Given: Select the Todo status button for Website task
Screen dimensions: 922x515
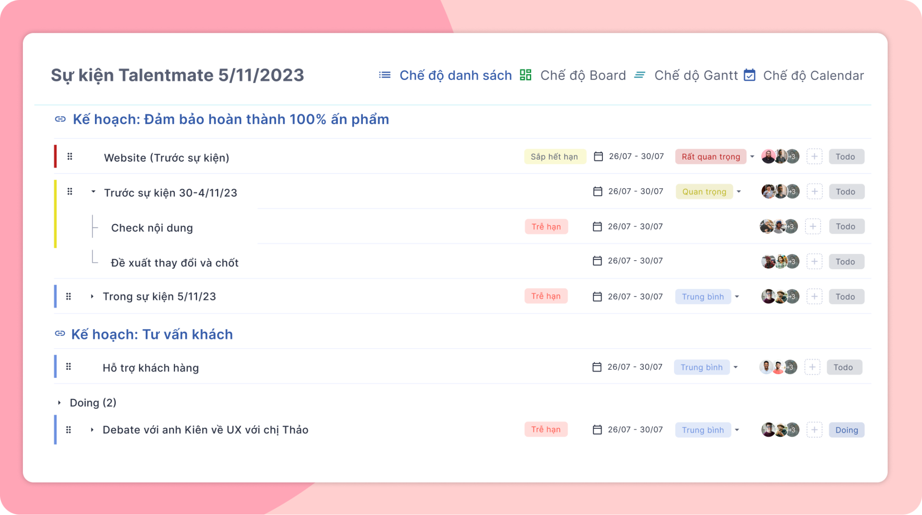Looking at the screenshot, I should click(x=845, y=156).
